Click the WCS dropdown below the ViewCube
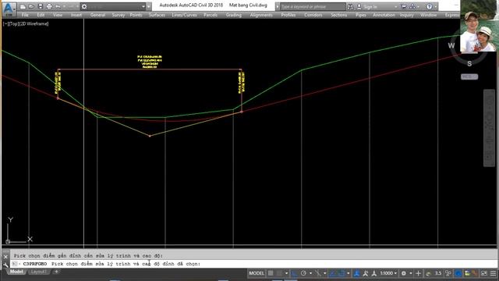Screen dimensions: 499x281 coord(469,76)
